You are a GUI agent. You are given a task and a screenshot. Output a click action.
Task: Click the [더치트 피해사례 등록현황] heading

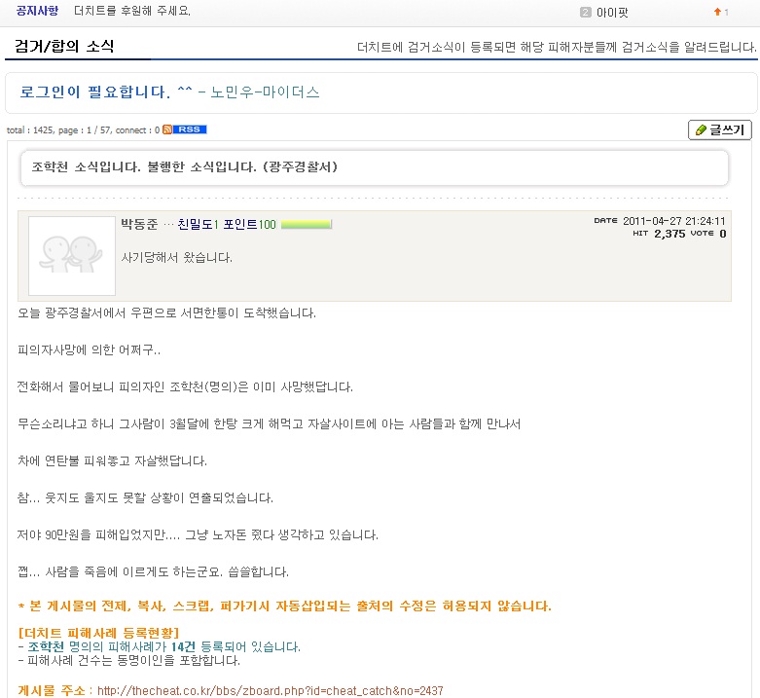tap(99, 633)
